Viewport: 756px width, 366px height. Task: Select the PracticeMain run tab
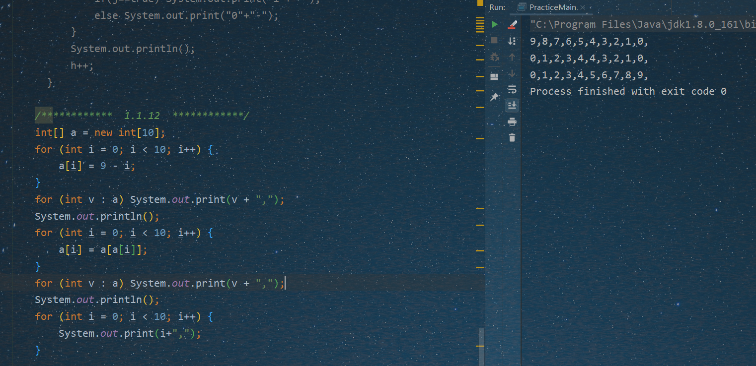coord(552,7)
